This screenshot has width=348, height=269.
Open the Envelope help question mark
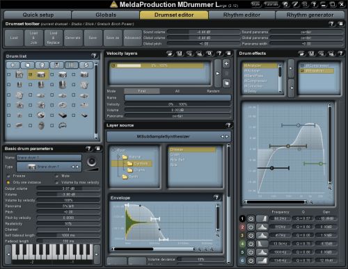216,197
